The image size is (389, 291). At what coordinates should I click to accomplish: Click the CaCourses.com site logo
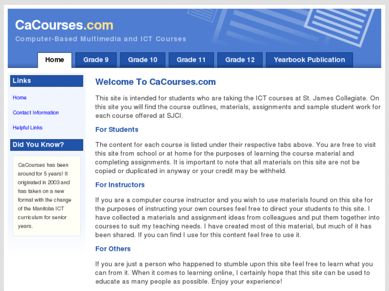pos(64,25)
